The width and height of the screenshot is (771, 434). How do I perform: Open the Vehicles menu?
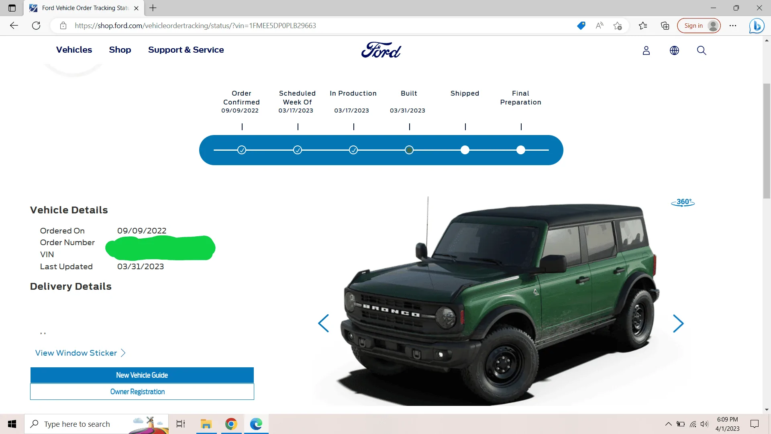point(74,50)
